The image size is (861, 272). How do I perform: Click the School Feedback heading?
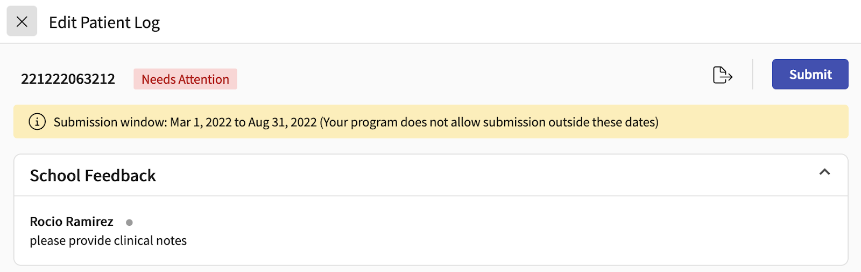click(93, 175)
